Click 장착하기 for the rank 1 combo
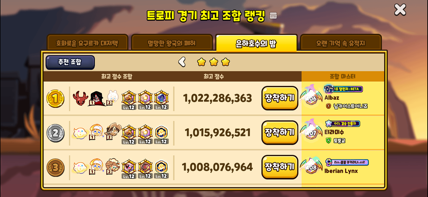The width and height of the screenshot is (428, 197). 280,98
